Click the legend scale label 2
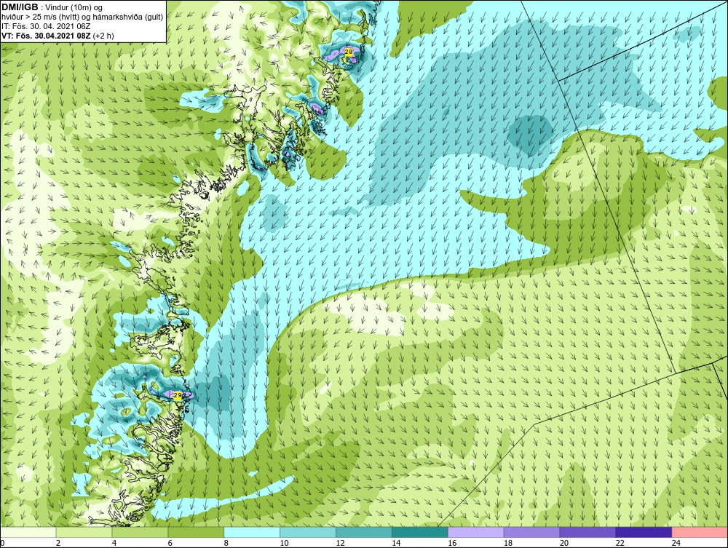This screenshot has width=728, height=548. click(58, 543)
